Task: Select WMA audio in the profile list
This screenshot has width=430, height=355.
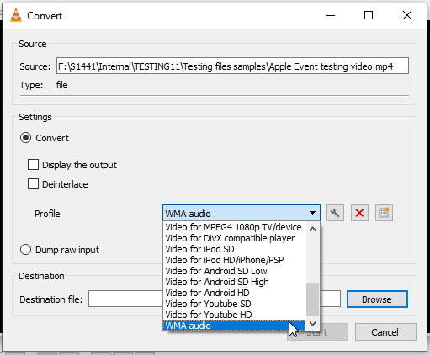Action: (234, 326)
